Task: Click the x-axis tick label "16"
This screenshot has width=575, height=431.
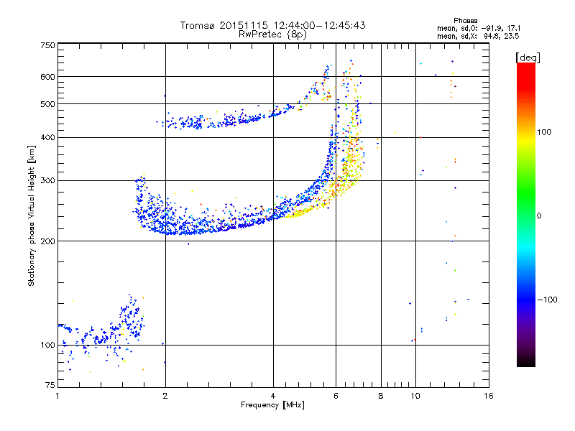Action: [x=489, y=396]
